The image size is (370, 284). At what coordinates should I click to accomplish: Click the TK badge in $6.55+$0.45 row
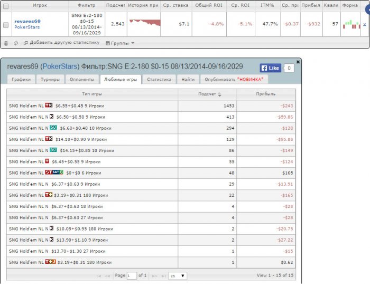[x=49, y=106]
